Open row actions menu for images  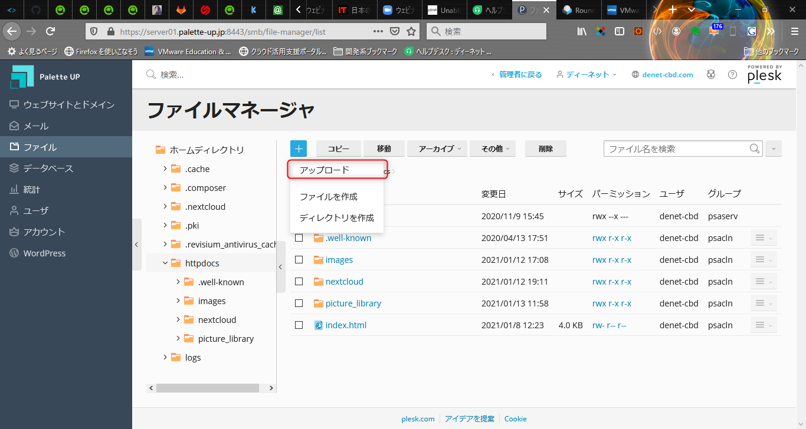click(x=764, y=259)
